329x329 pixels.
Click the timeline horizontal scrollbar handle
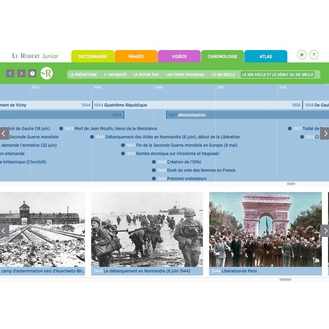click(291, 184)
